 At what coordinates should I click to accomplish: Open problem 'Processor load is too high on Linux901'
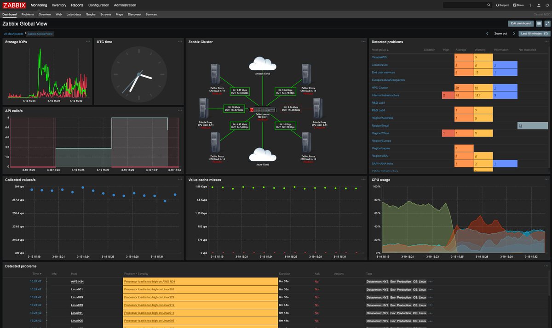click(149, 289)
